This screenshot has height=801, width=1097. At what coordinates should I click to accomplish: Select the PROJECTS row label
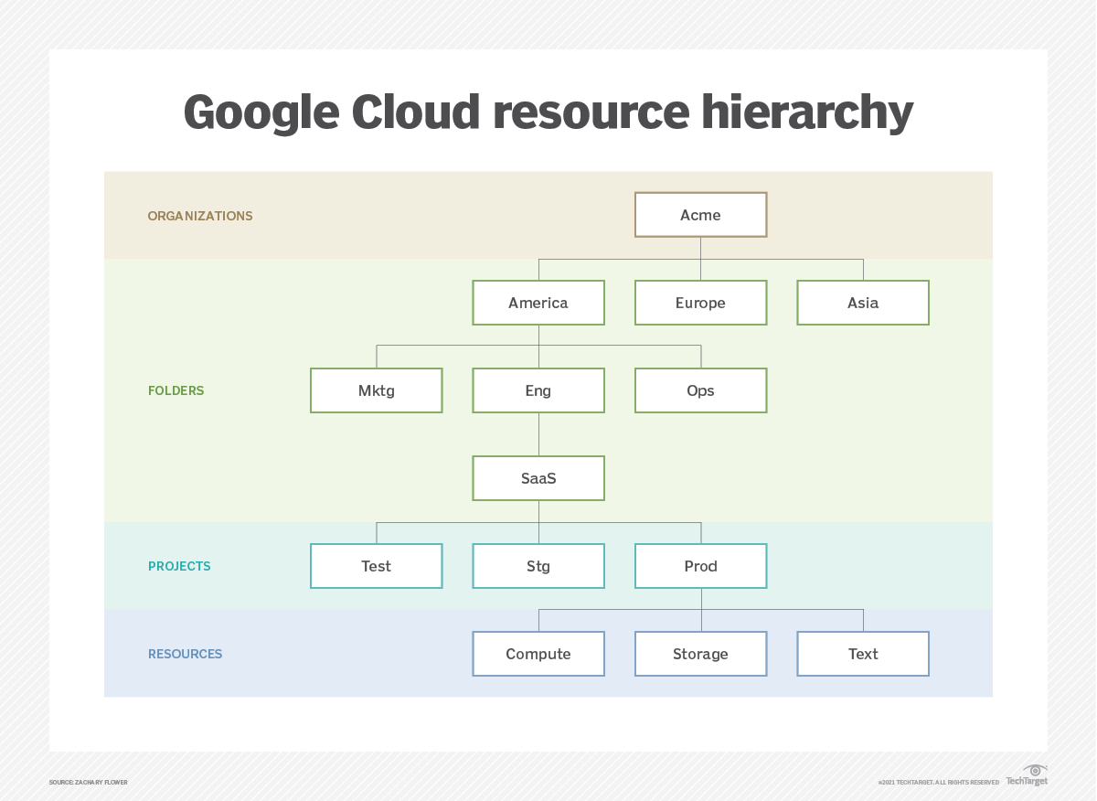(x=179, y=566)
